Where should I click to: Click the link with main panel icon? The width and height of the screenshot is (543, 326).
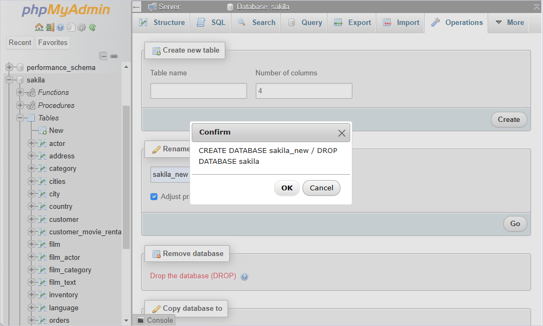click(114, 56)
